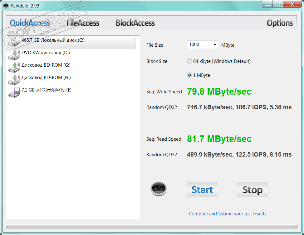
Task: Start the disk speed test
Action: point(203,190)
